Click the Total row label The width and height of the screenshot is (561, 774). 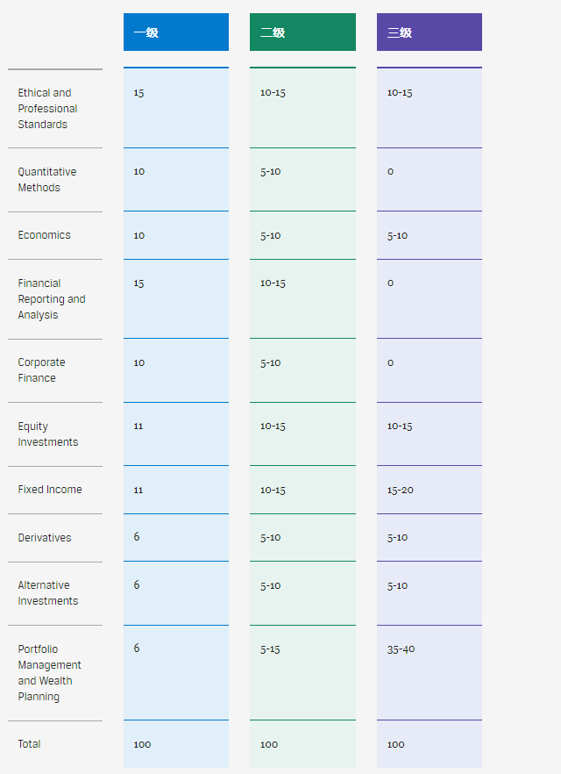30,744
